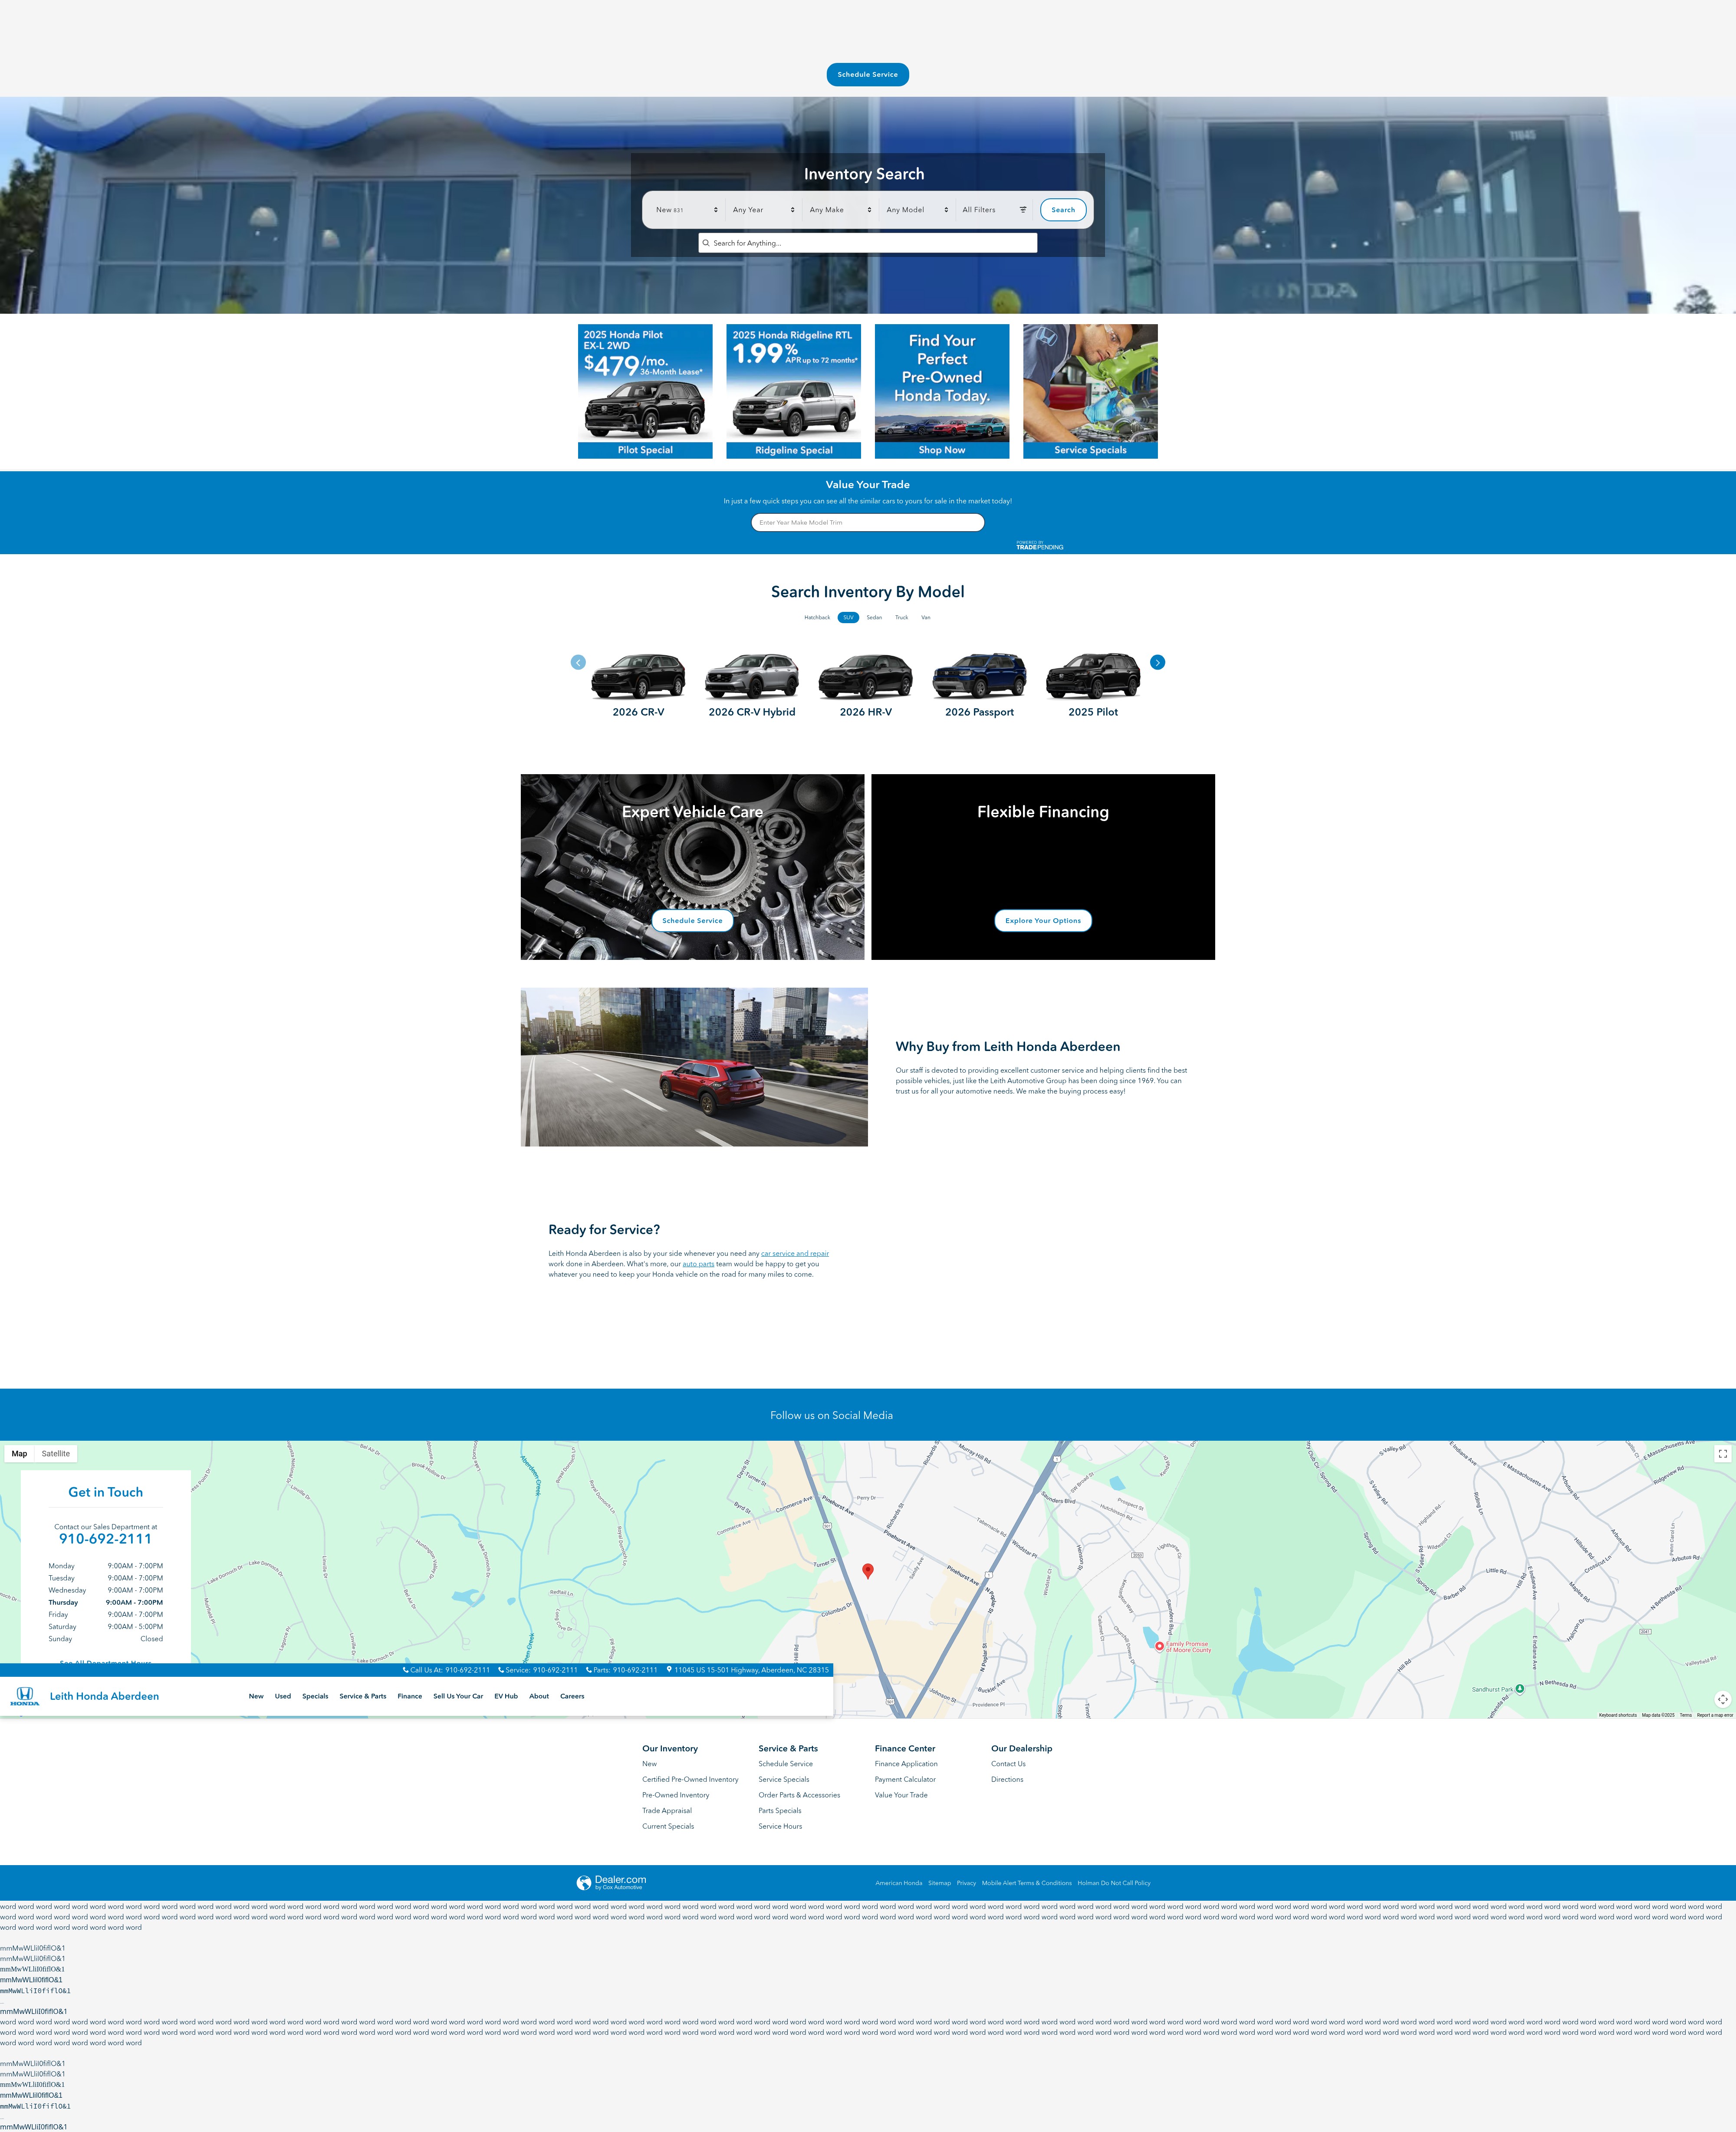Viewport: 1736px width, 2132px height.
Task: Open the Pre-Owned Shop Now banner
Action: tap(942, 391)
